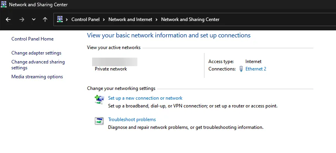Expand the chevron before Control Panel breadcrumb

point(67,19)
